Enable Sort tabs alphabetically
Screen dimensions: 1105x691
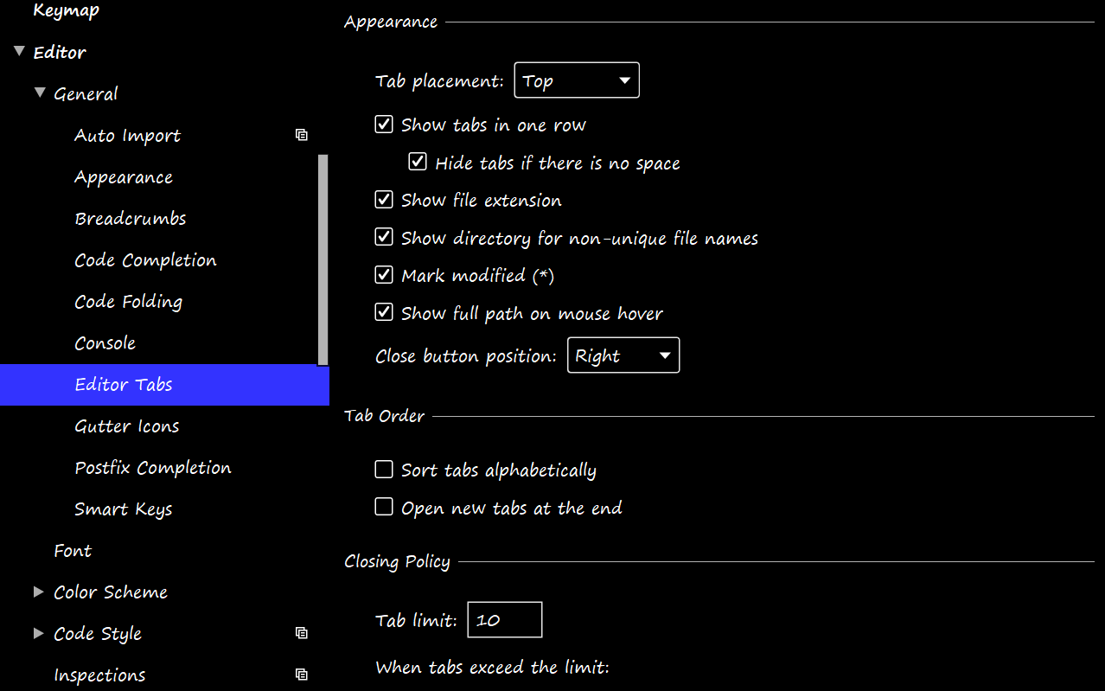[383, 469]
